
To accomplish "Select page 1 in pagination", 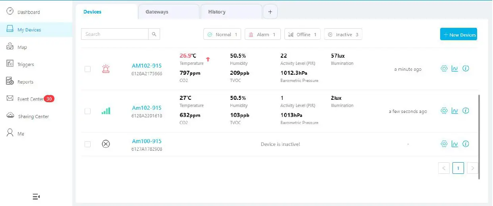I will (458, 168).
